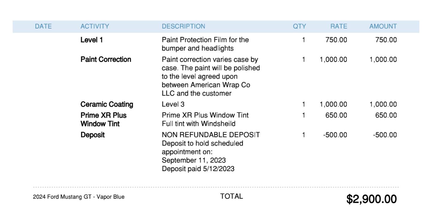Click the DESCRIPTION column header
The image size is (432, 220).
coord(183,26)
